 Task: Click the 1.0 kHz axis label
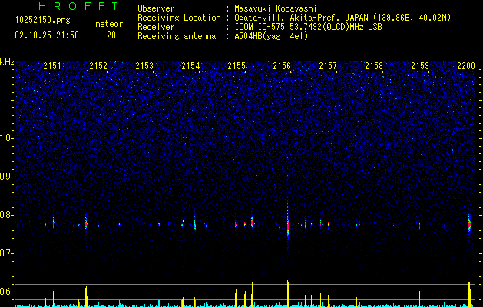pyautogui.click(x=6, y=138)
